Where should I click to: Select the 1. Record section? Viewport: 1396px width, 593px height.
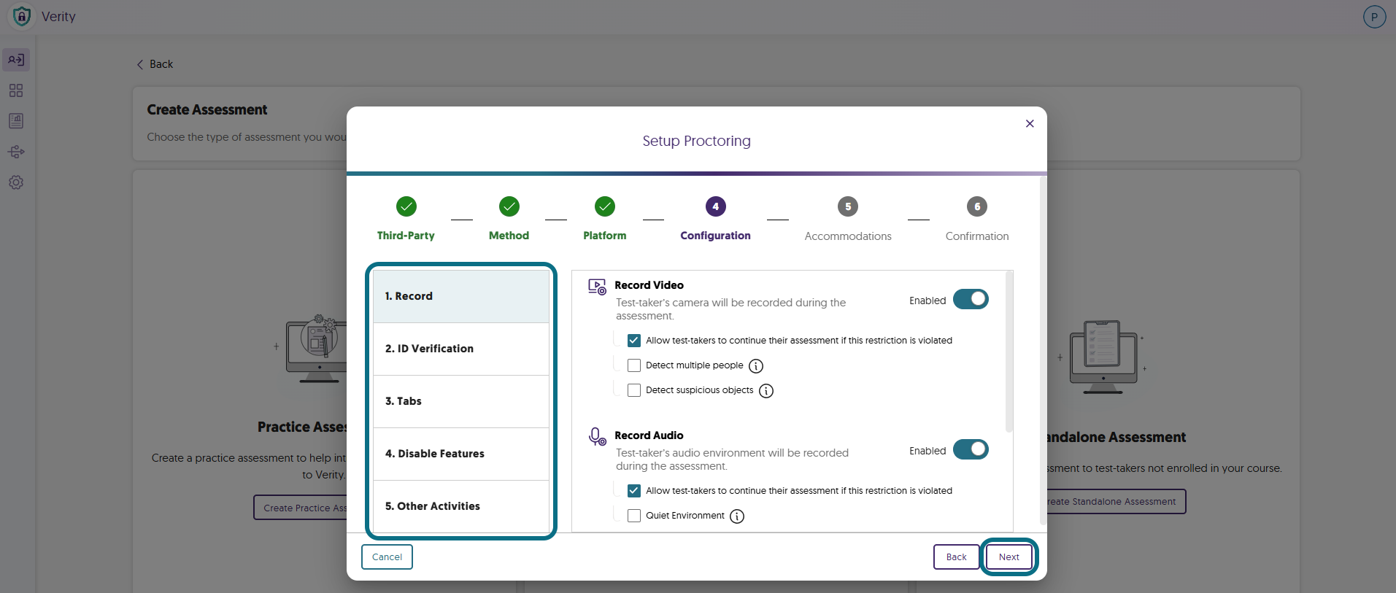tap(461, 296)
